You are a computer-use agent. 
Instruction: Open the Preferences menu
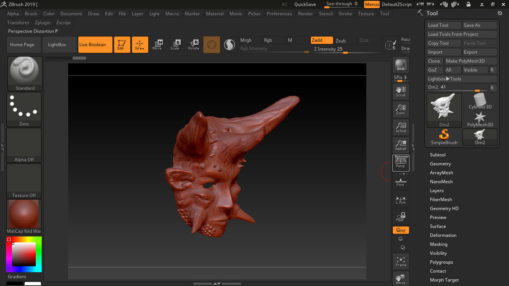click(279, 14)
